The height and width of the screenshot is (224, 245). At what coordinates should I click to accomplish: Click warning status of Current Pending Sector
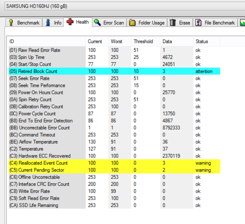click(x=203, y=170)
